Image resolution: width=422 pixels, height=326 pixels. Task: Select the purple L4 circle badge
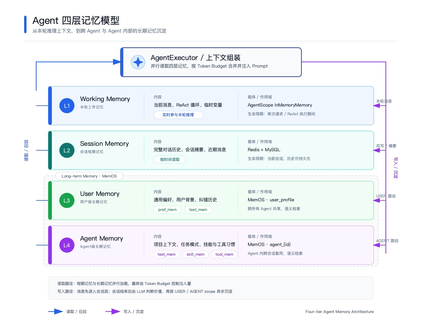point(67,245)
